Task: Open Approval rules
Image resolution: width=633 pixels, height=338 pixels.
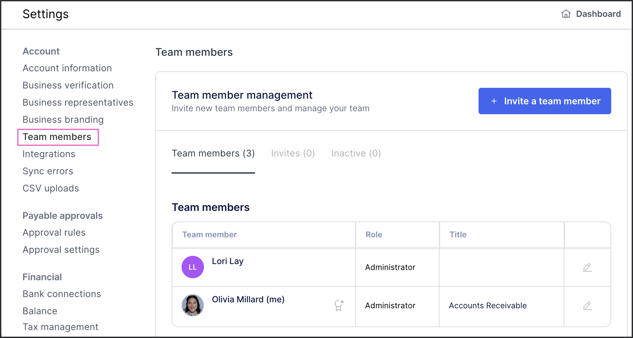Action: [x=54, y=232]
